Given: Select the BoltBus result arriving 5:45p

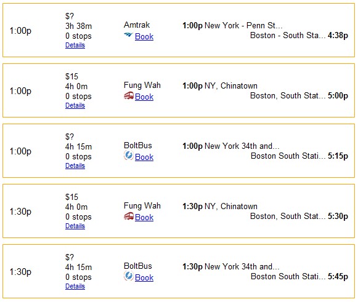Looking at the screenshot, I should point(179,271).
